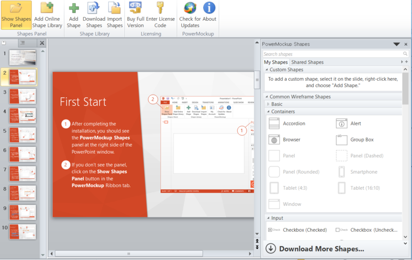The height and width of the screenshot is (260, 412).
Task: Collapse the Custom Shapes section
Action: (x=266, y=70)
